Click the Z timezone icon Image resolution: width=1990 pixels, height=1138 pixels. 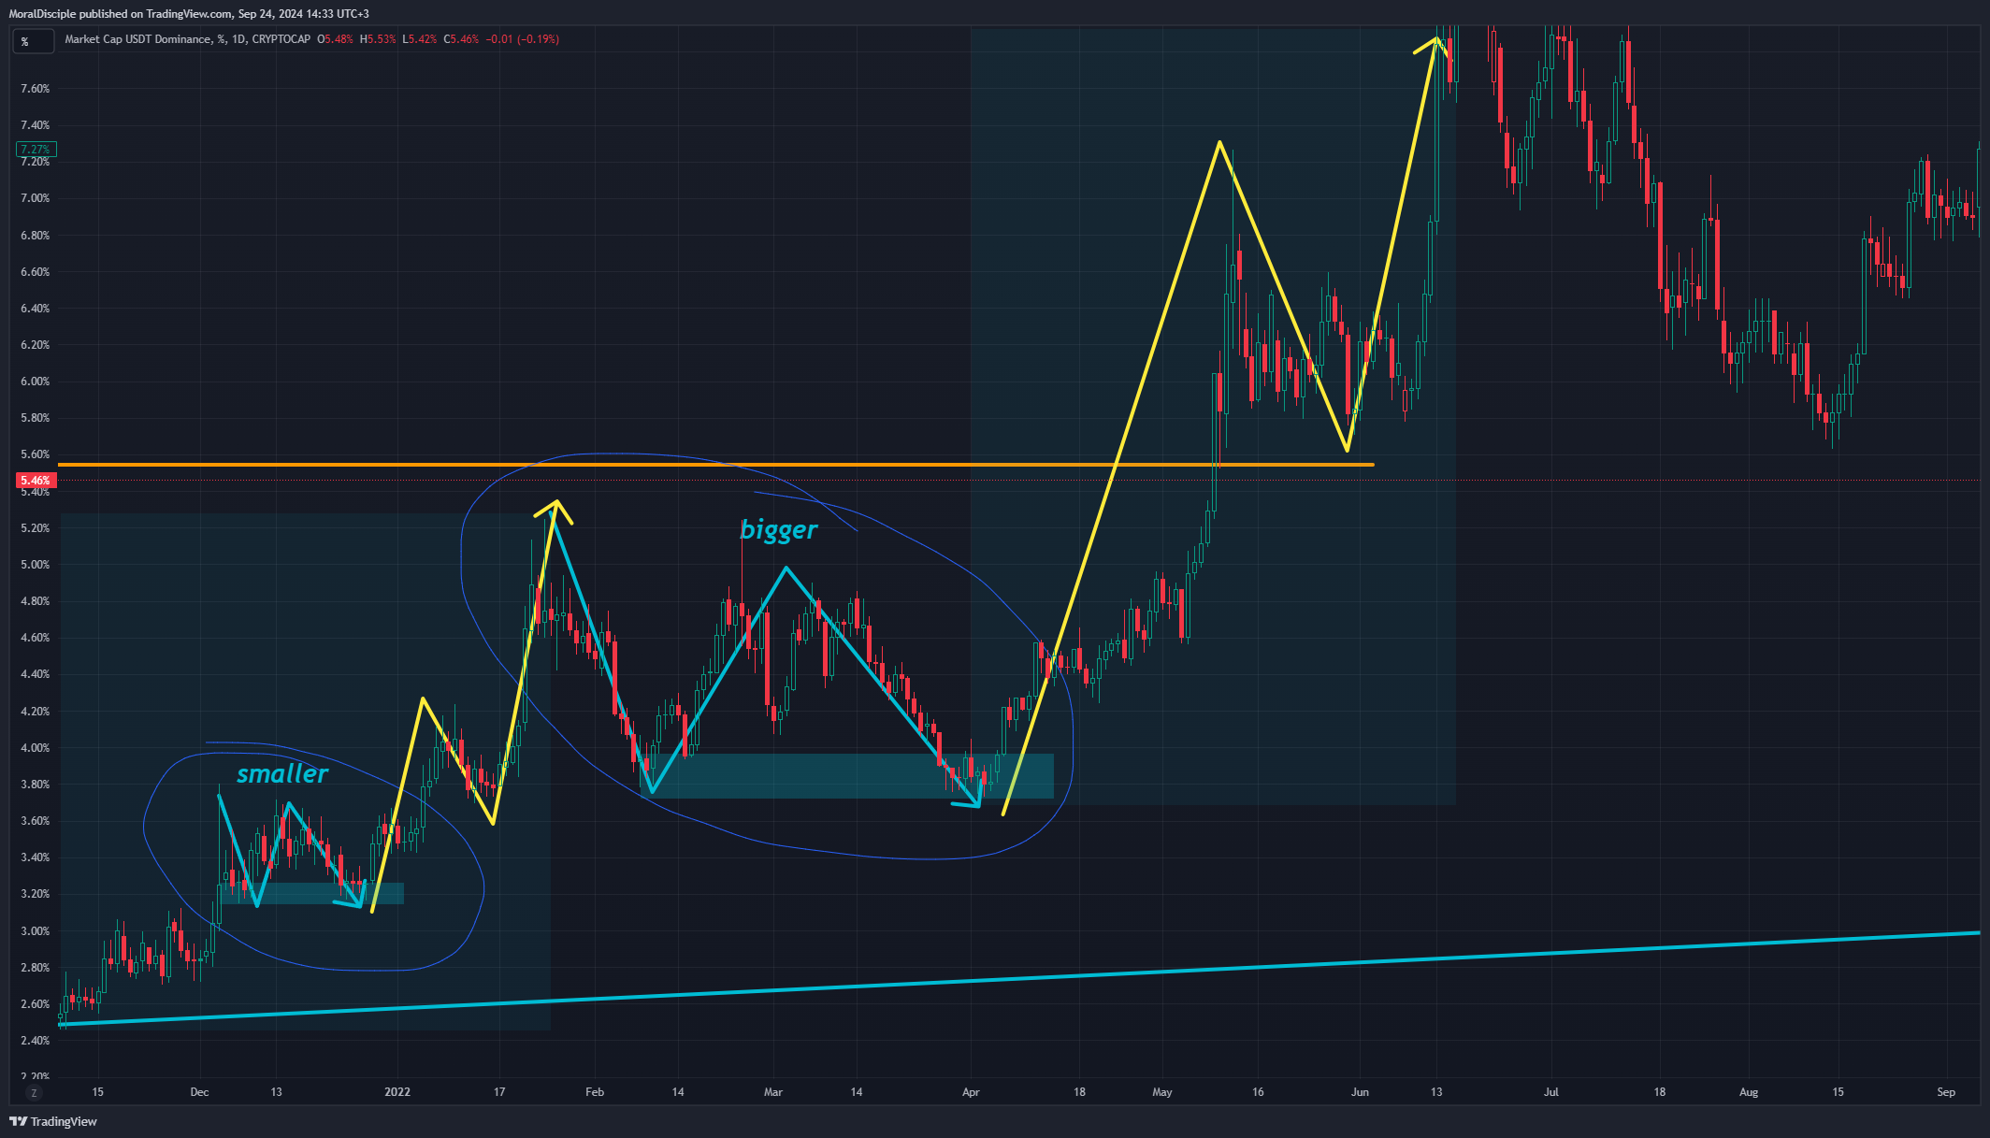[35, 1093]
